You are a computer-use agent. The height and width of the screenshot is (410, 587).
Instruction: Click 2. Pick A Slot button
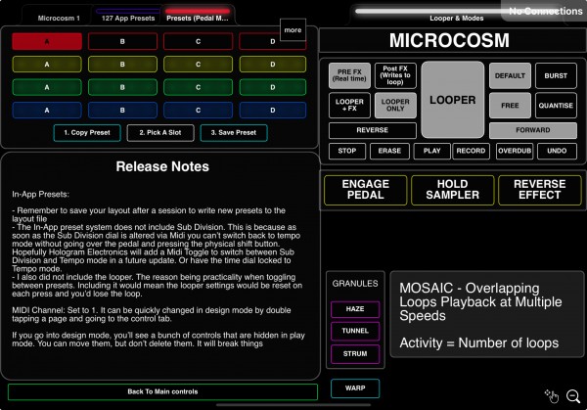click(160, 132)
